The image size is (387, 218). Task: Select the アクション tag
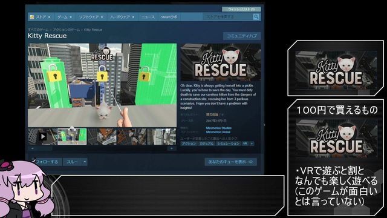click(x=189, y=144)
